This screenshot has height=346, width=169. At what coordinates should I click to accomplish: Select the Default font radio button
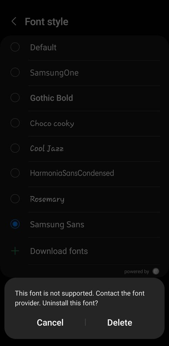[x=15, y=47]
